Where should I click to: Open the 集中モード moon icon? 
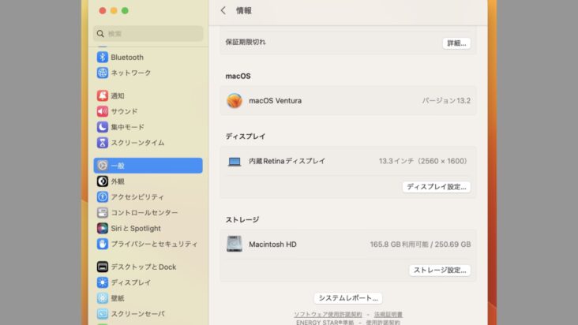point(103,127)
